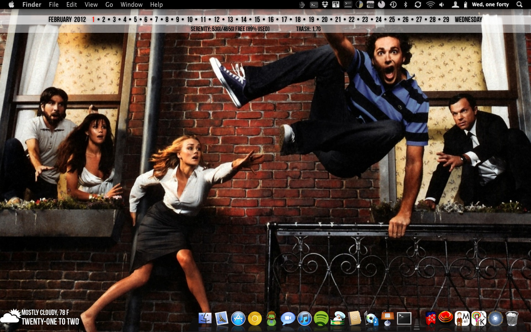Click the "FEBRUARY 2012" calendar label

[x=67, y=20]
